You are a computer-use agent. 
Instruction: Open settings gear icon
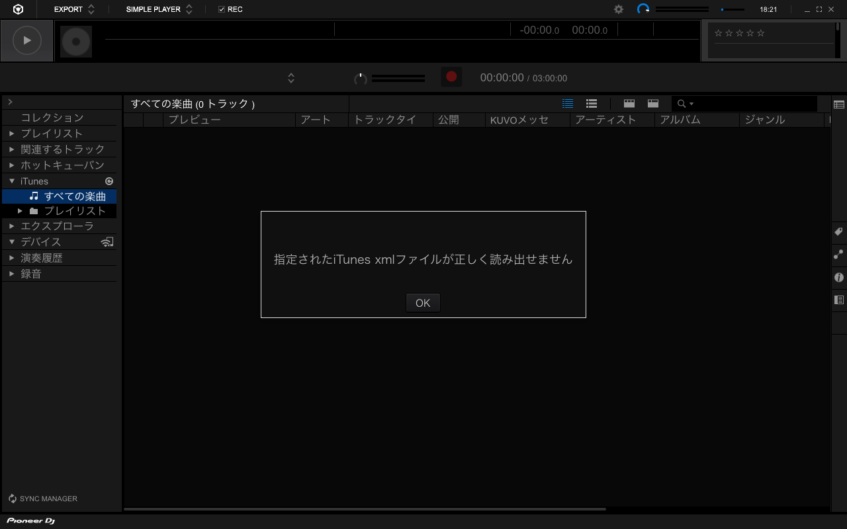click(x=619, y=9)
